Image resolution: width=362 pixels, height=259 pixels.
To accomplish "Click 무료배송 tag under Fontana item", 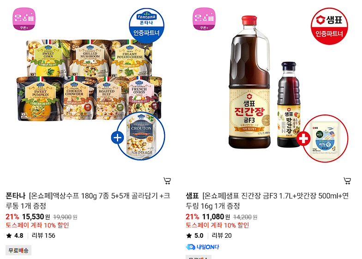I will click(18, 250).
